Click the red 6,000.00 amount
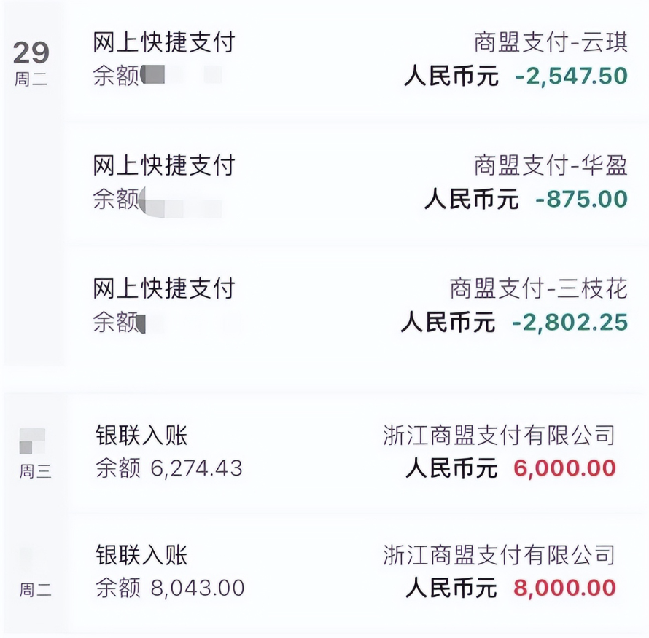The width and height of the screenshot is (649, 638). (x=564, y=468)
